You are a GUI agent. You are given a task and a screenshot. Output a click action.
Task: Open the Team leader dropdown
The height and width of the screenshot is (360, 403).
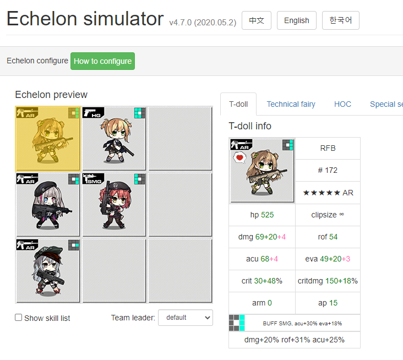[186, 318]
